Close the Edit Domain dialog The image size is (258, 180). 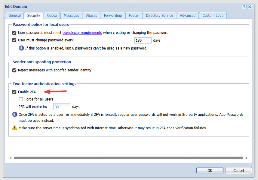250,7
